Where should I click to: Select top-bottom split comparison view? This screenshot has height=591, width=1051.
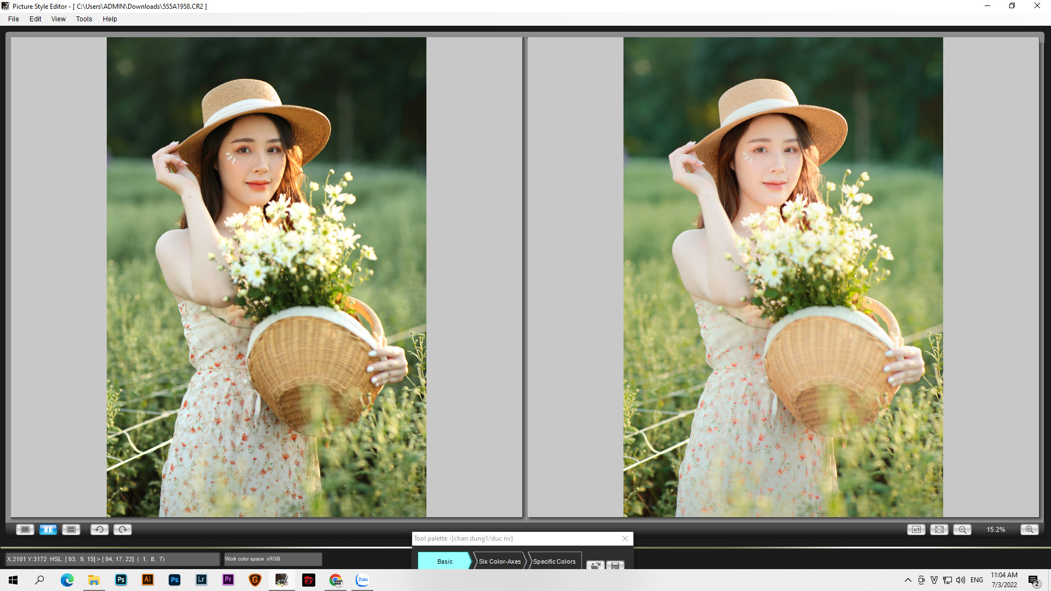(71, 529)
